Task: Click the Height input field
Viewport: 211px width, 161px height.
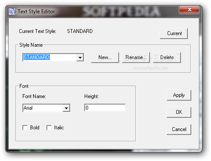Action: [x=105, y=108]
